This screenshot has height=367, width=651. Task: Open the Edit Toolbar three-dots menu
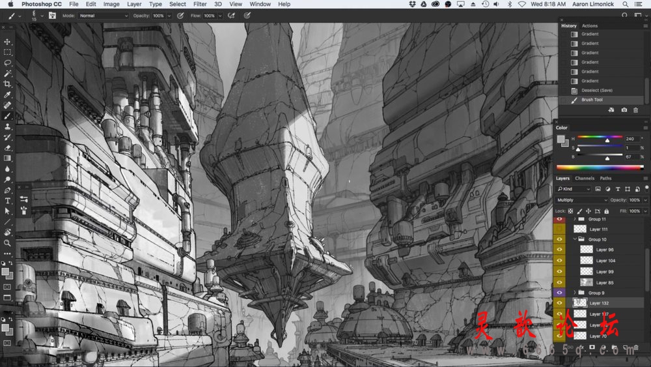pos(7,253)
